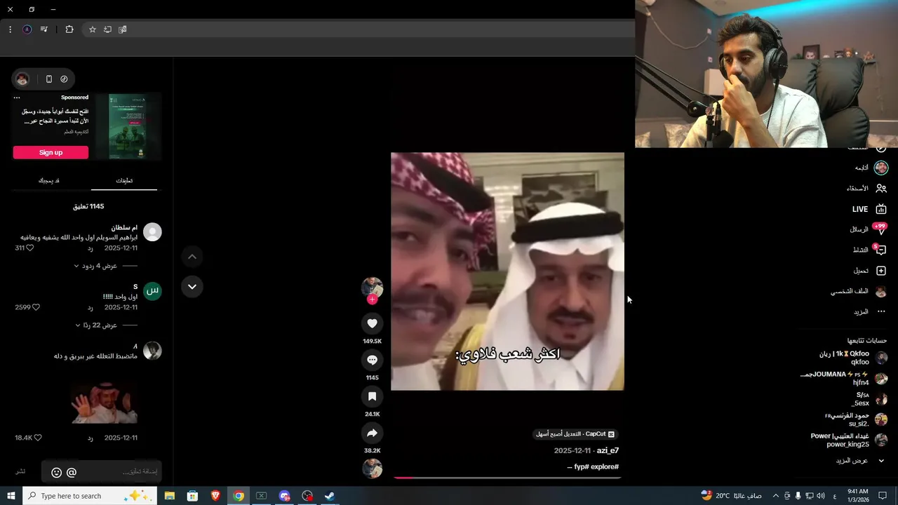Open الملف الشخصي profile page

point(860,291)
